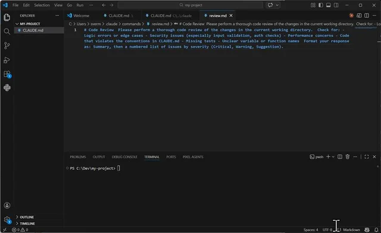Open the Run and Debug view
Viewport: 381px width, 233px height.
tap(7, 60)
